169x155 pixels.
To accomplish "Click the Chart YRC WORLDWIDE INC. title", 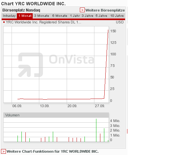I will 33,4.
